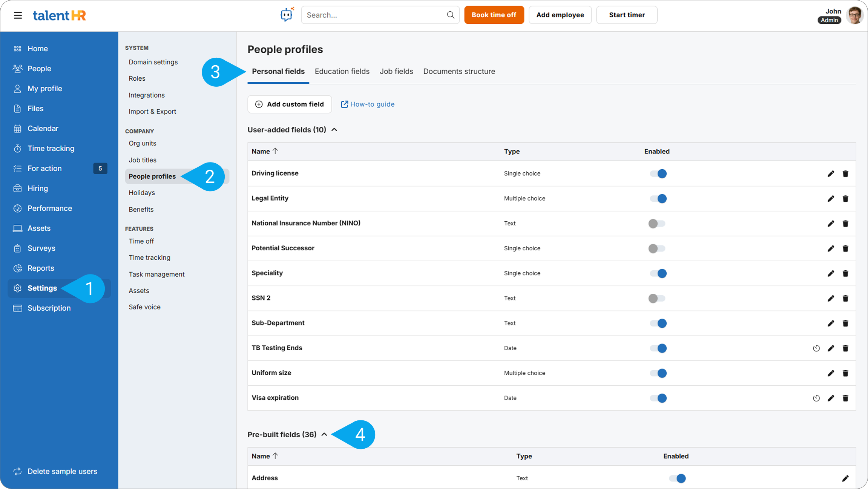This screenshot has height=489, width=868.
Task: Switch to the Education fields tab
Action: (x=342, y=71)
